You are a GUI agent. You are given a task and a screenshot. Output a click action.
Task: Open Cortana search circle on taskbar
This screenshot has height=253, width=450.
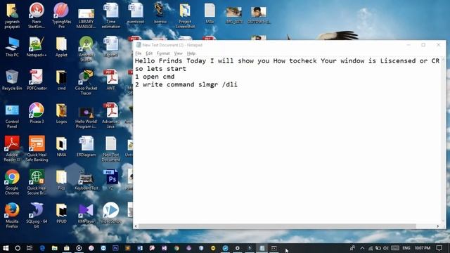tap(18, 248)
